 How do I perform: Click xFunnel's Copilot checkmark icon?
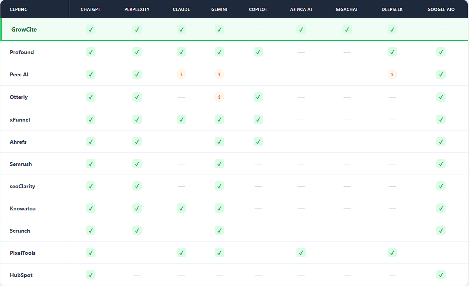pos(258,119)
